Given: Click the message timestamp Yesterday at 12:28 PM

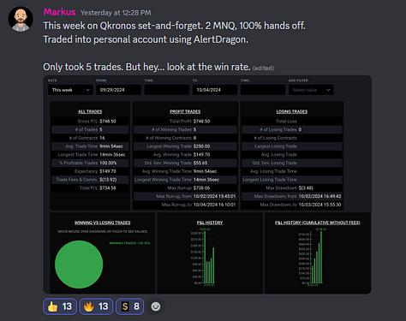Looking at the screenshot, I should (x=116, y=13).
